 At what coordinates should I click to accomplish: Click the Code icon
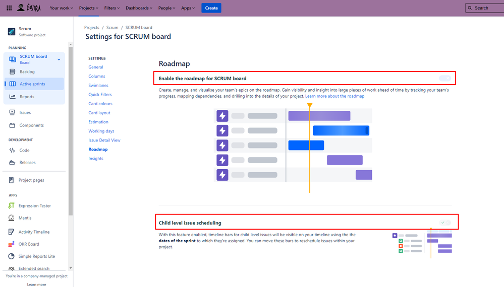point(12,151)
